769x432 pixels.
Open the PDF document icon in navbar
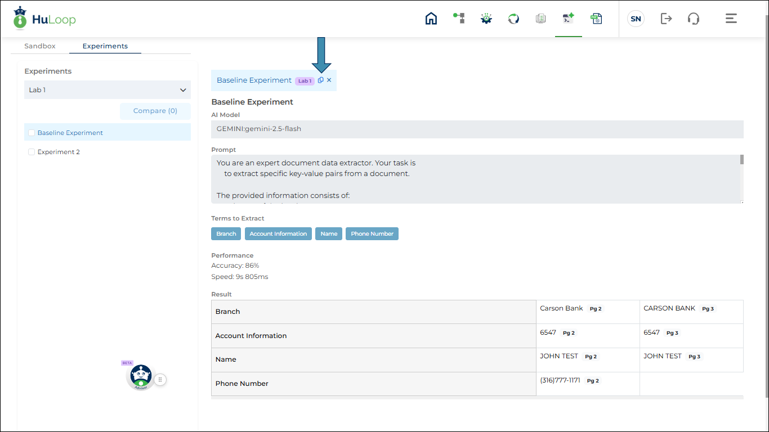(x=596, y=19)
